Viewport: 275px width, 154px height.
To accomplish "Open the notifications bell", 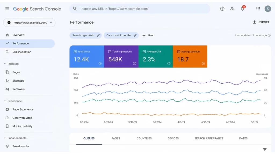I will click(243, 9).
